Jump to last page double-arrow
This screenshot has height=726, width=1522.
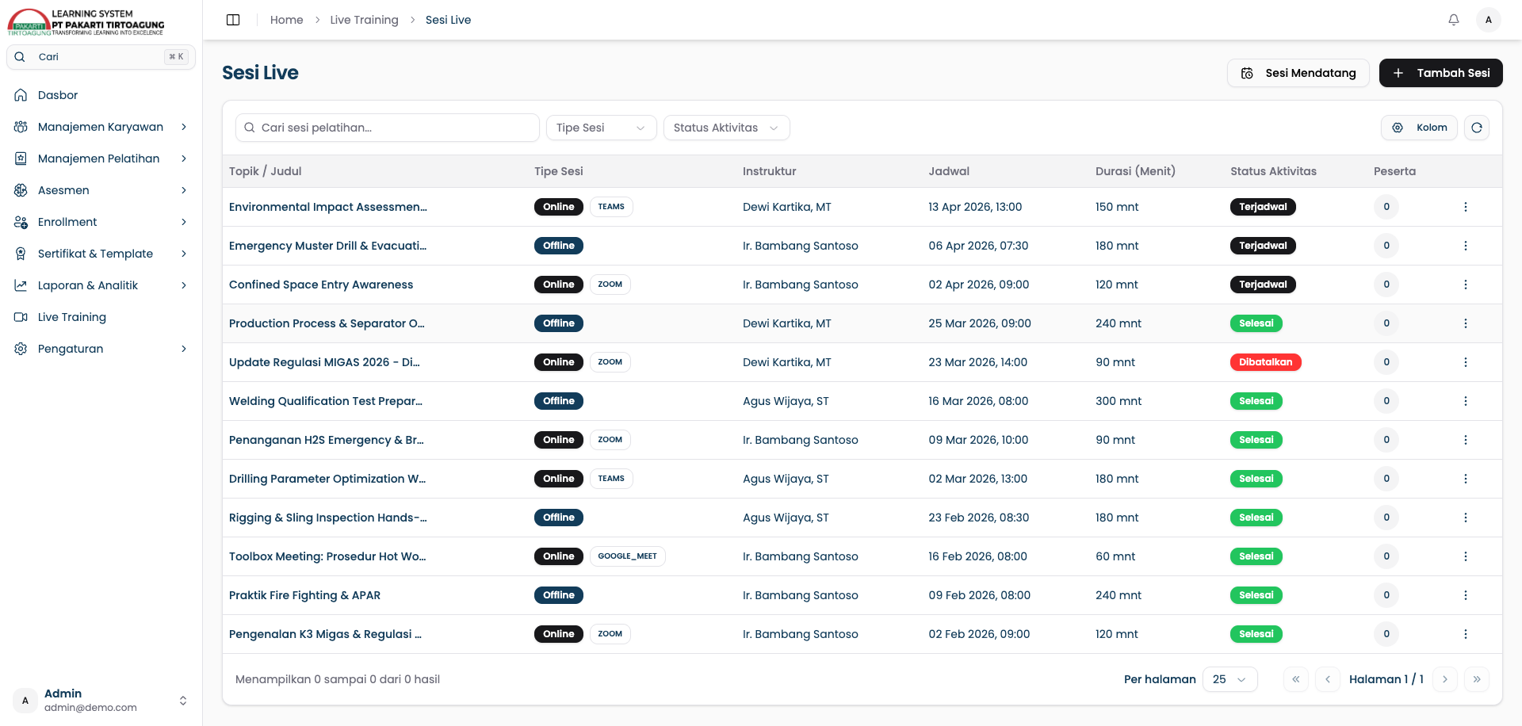point(1477,679)
